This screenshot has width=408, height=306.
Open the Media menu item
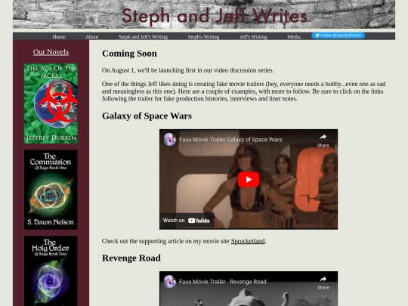click(x=294, y=37)
